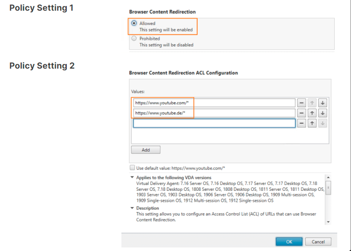Image resolution: width=351 pixels, height=251 pixels.
Task: Click minus button beside the empty value row
Action: coord(302,123)
